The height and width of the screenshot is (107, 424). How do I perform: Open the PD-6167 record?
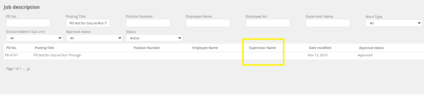(12, 55)
